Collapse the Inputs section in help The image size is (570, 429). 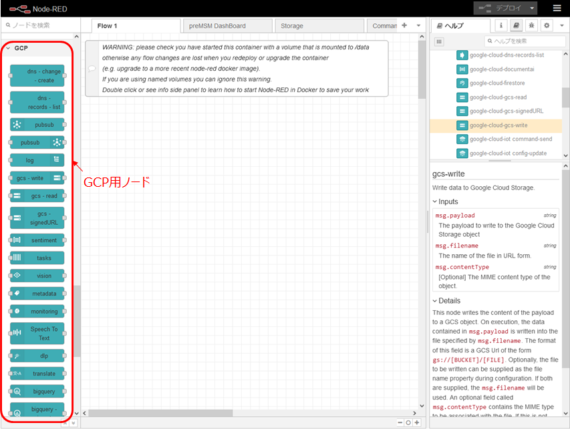click(435, 201)
